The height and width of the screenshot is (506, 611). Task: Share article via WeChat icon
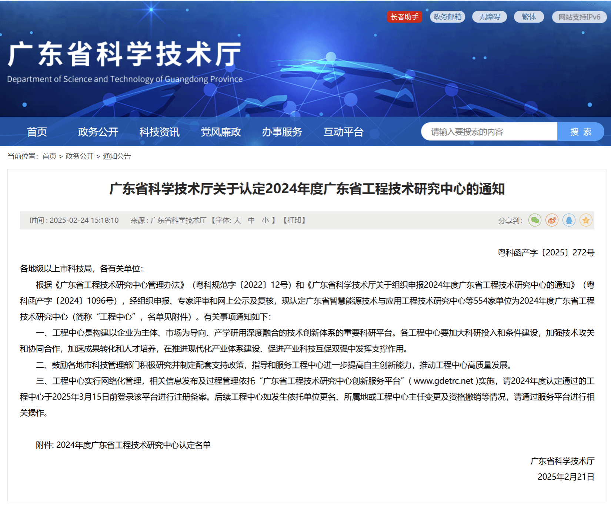coord(535,220)
